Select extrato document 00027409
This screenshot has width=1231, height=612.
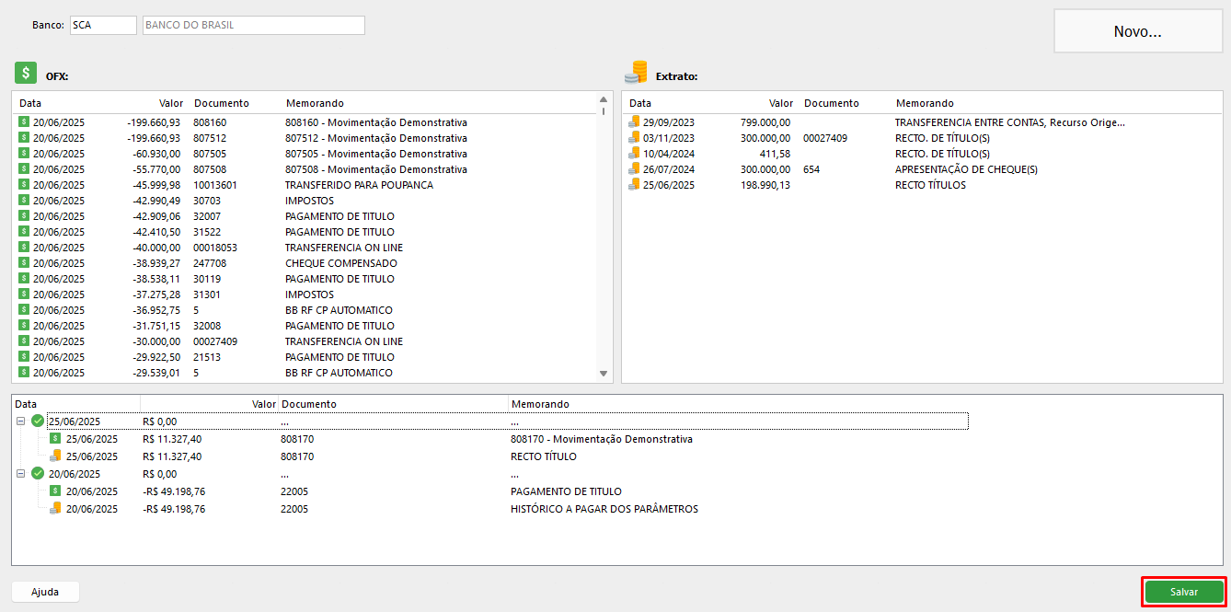coord(825,137)
